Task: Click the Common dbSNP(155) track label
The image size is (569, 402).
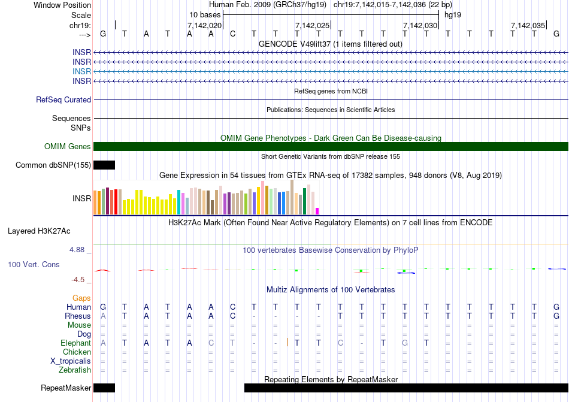Action: point(53,165)
